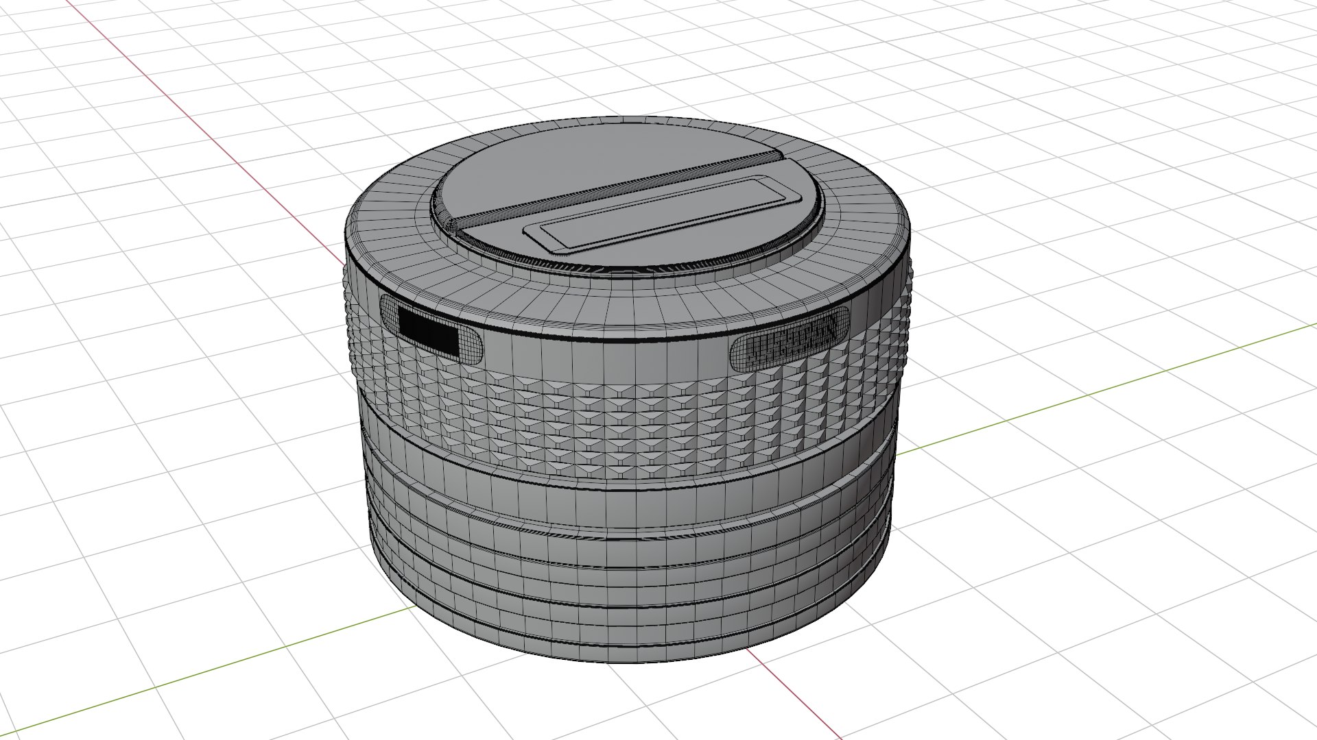Select the oval embossed-text badge on the cylinder
Screen dimensions: 1317x740
click(790, 339)
